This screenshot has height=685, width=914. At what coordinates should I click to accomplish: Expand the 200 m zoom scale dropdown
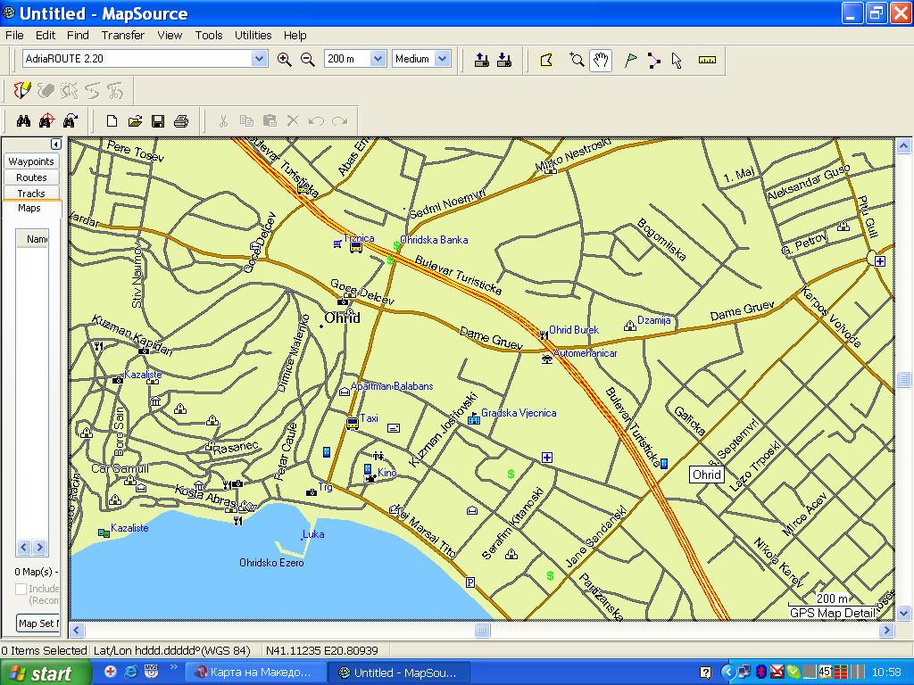[x=378, y=59]
